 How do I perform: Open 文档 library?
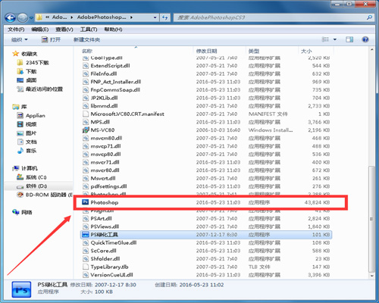click(27, 142)
